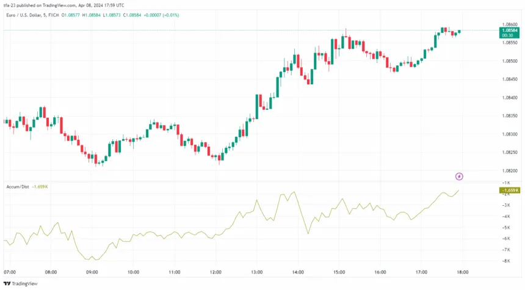Screen dimensions: 525x290
Task: Click the Accum/Dist value tag -1.659K
Action: (x=509, y=190)
